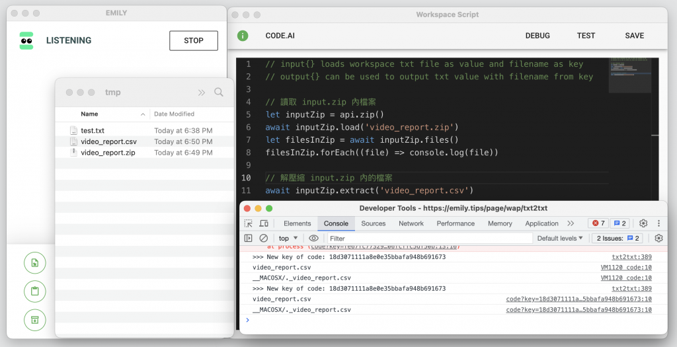Screen dimensions: 677x347
Task: Open the archive box icon in EMILY sidebar
Action: point(35,320)
